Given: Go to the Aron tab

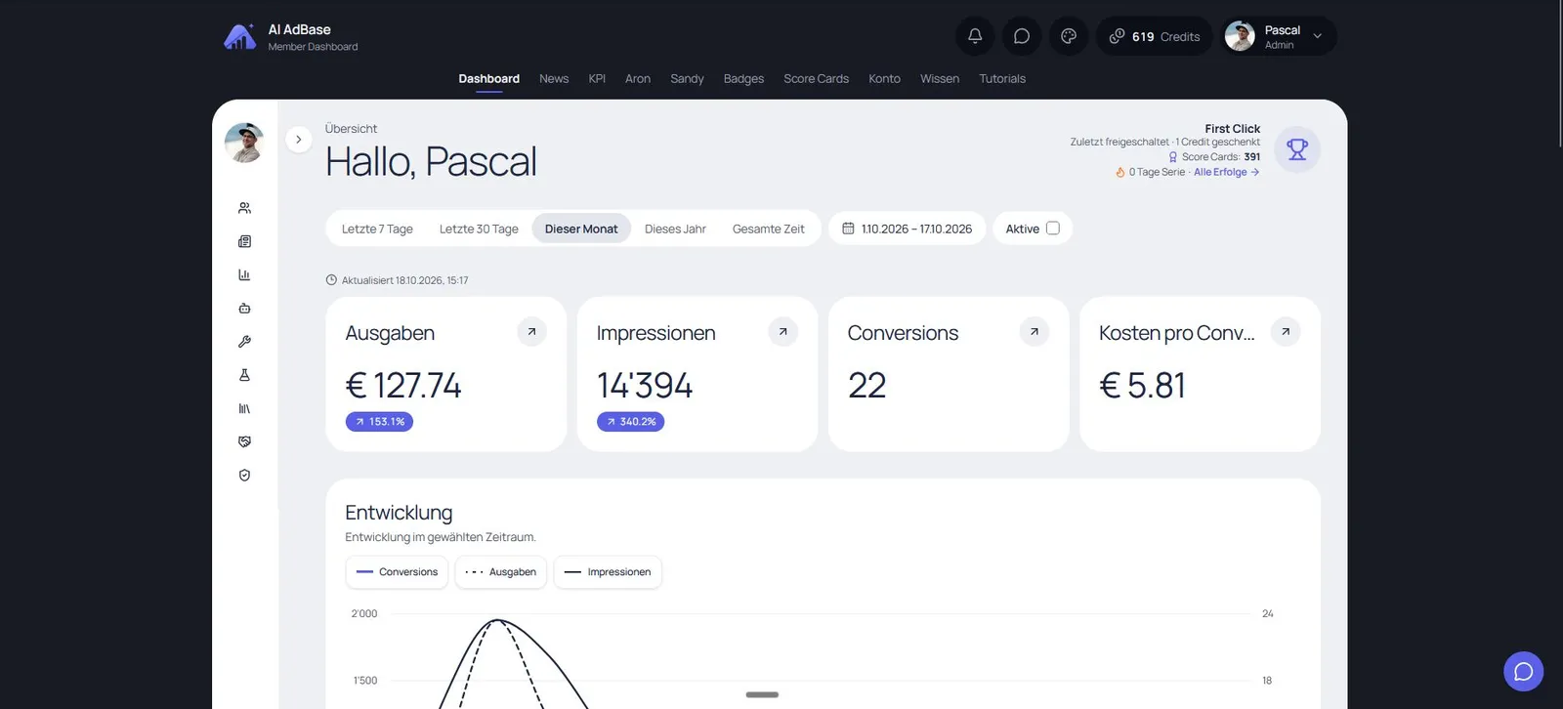Looking at the screenshot, I should click(x=638, y=79).
